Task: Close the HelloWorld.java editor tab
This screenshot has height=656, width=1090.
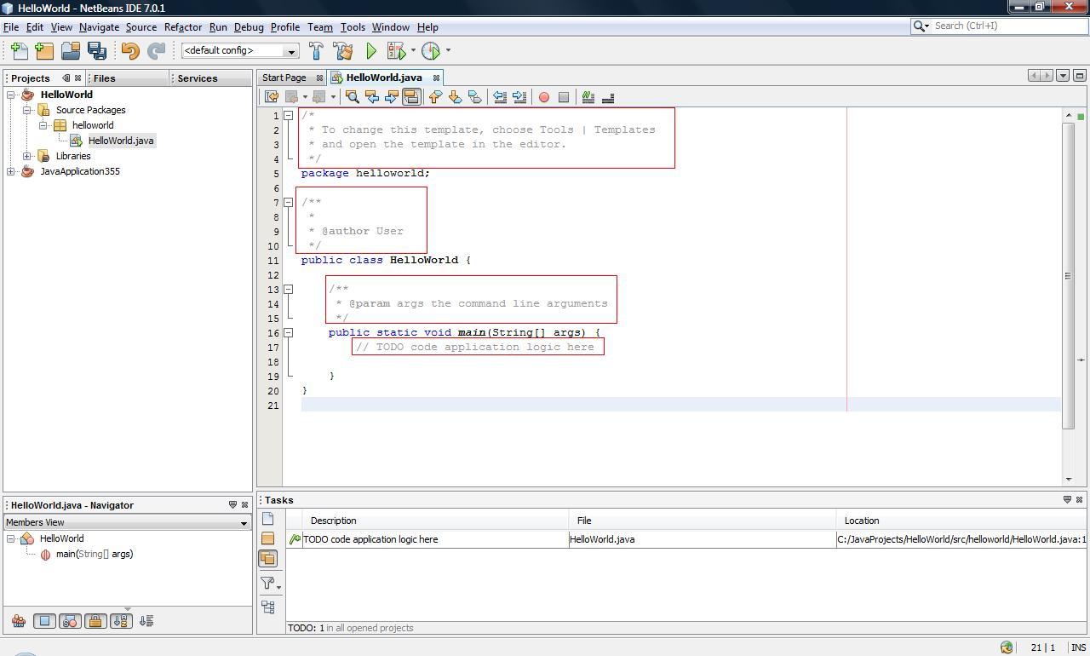Action: [436, 78]
